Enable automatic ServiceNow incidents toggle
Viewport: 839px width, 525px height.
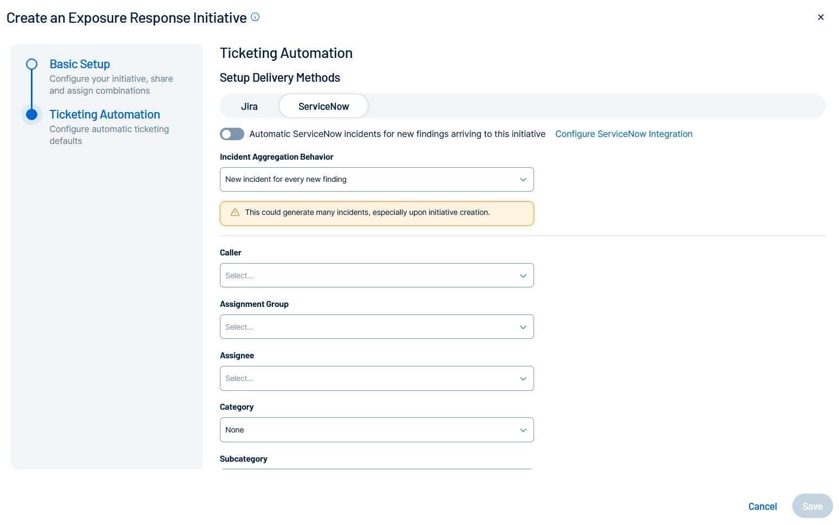pyautogui.click(x=232, y=134)
